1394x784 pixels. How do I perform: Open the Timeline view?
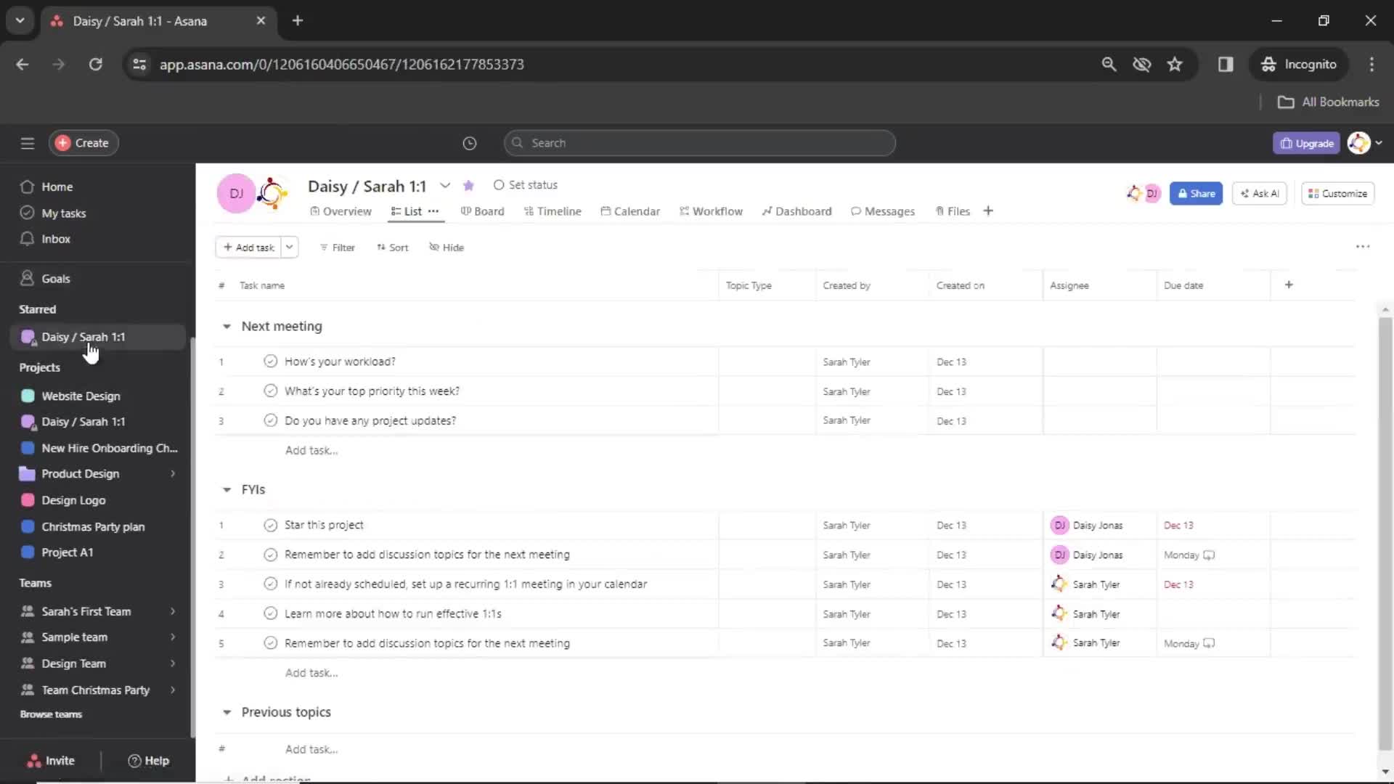coord(558,211)
